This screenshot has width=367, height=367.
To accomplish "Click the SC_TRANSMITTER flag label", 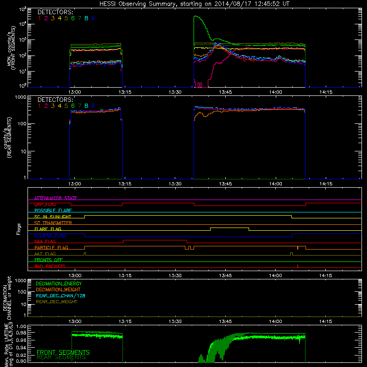I will 53,222.
